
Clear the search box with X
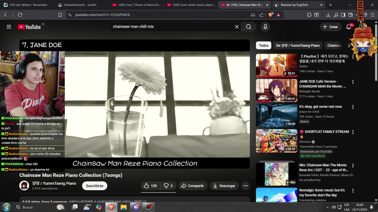(x=237, y=27)
